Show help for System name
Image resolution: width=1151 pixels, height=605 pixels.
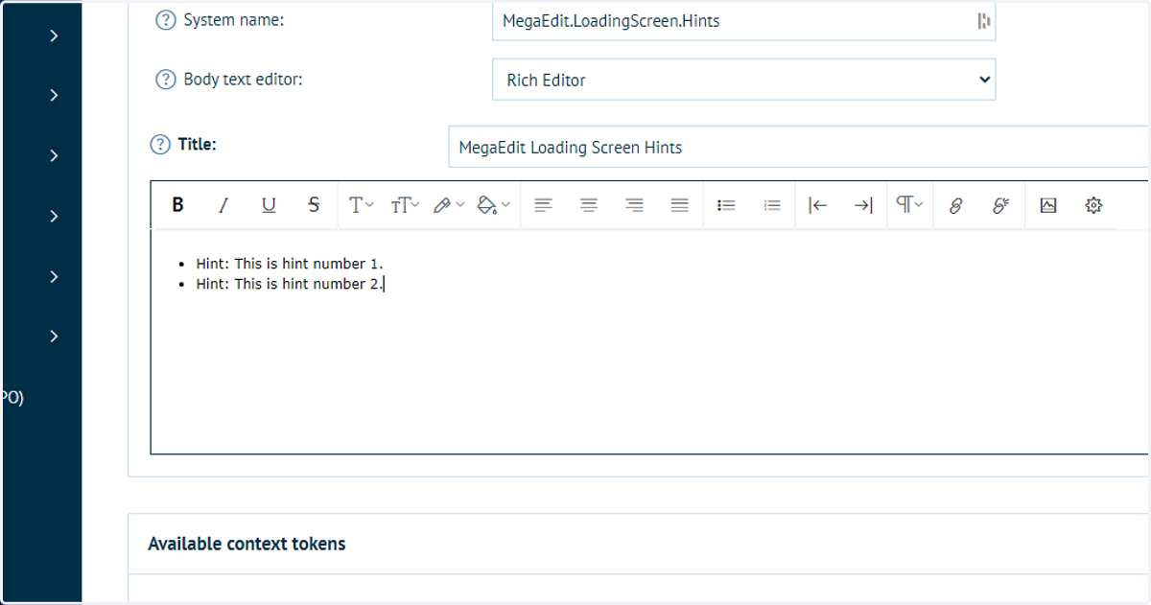pyautogui.click(x=166, y=20)
